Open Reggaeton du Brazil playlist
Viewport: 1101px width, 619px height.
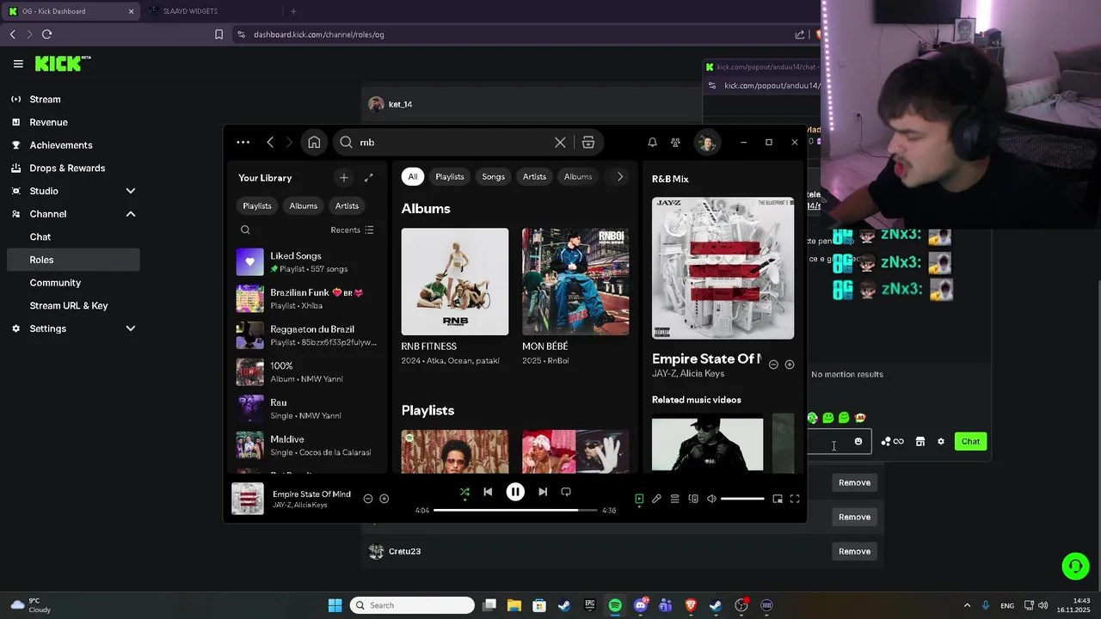coord(307,335)
